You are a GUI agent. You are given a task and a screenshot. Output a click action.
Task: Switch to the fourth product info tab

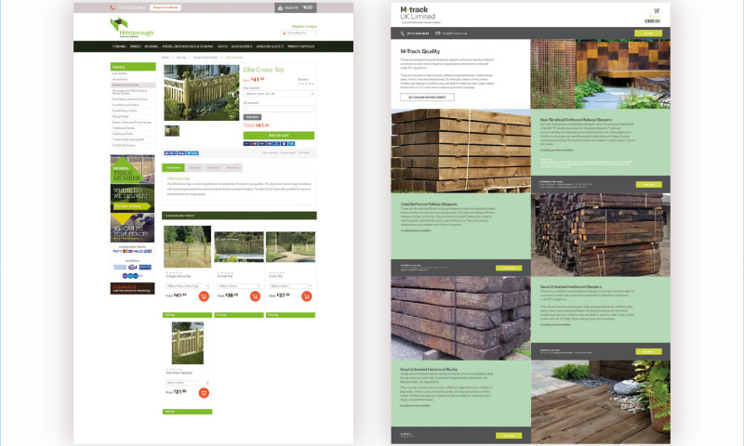pos(232,167)
